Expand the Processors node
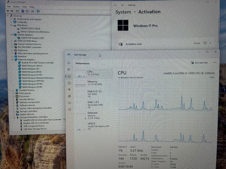 pyautogui.click(x=14, y=96)
